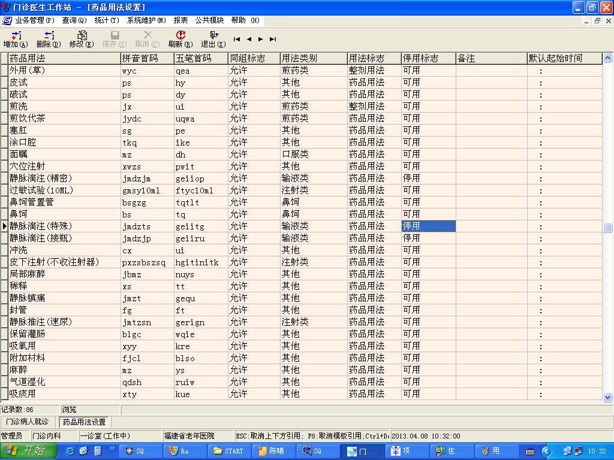
Task: Open the 业务管理(P) menu
Action: point(34,20)
